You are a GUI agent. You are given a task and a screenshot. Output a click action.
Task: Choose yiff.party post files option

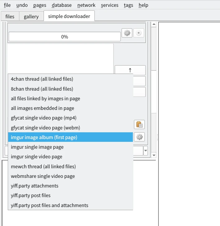[x=71, y=196]
